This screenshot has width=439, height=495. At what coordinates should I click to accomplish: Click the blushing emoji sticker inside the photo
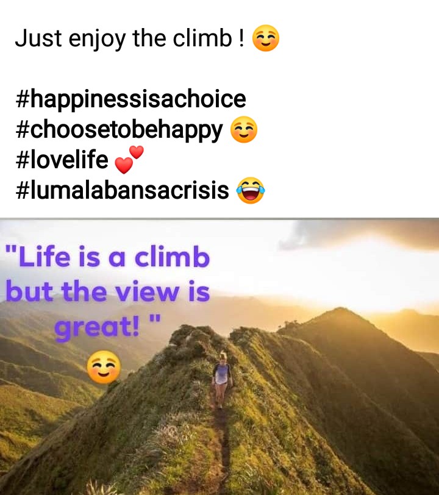point(104,367)
